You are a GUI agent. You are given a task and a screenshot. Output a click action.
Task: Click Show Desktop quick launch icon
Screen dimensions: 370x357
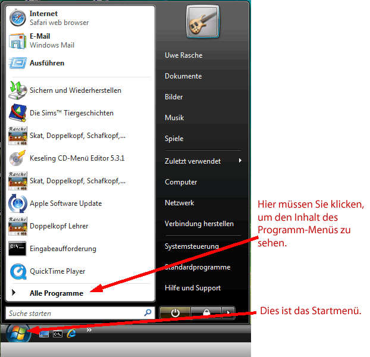click(x=44, y=334)
